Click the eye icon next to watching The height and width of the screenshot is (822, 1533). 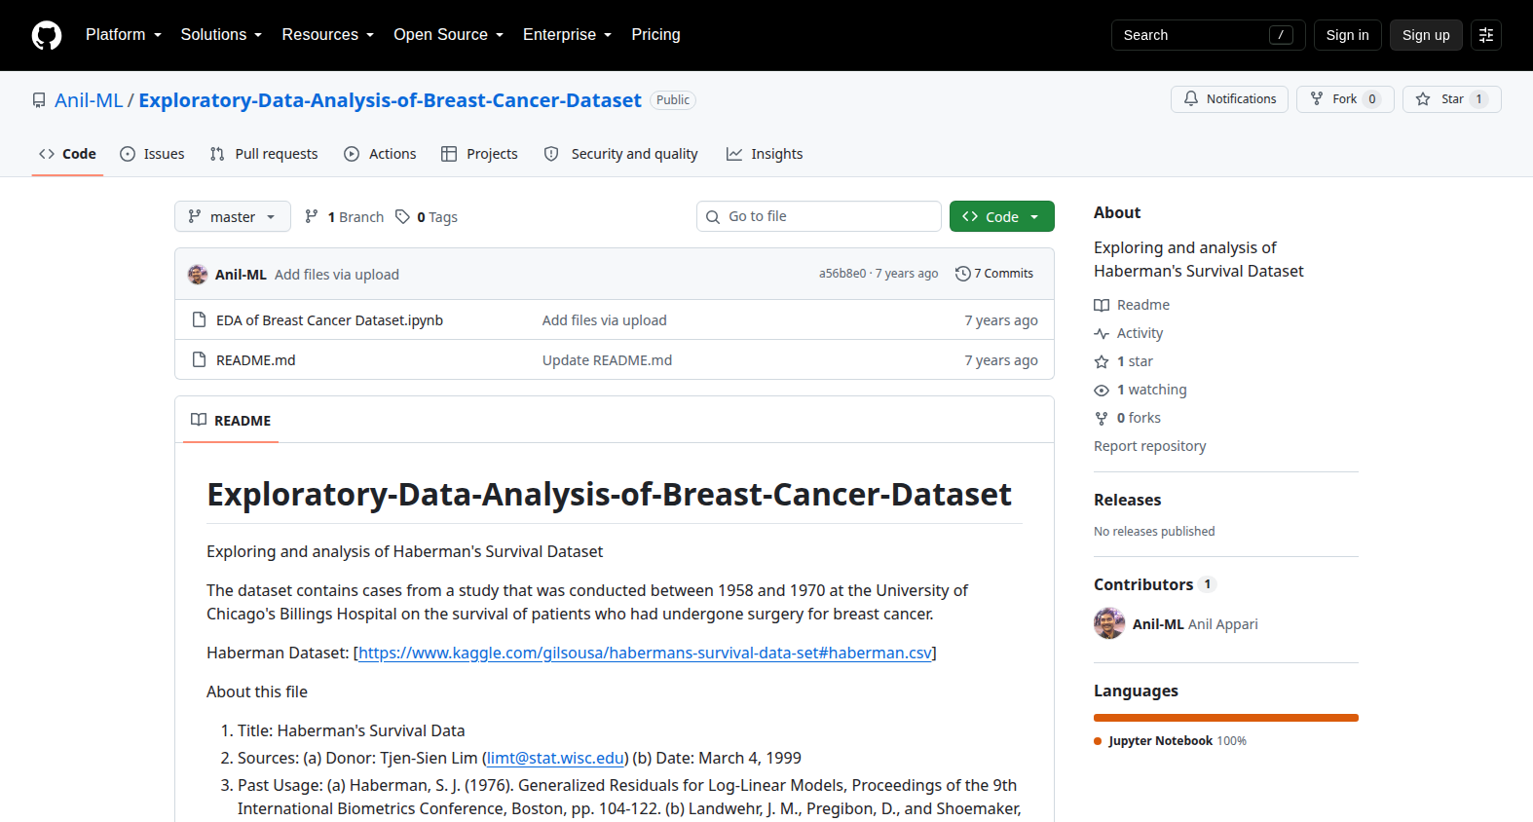[x=1102, y=390]
